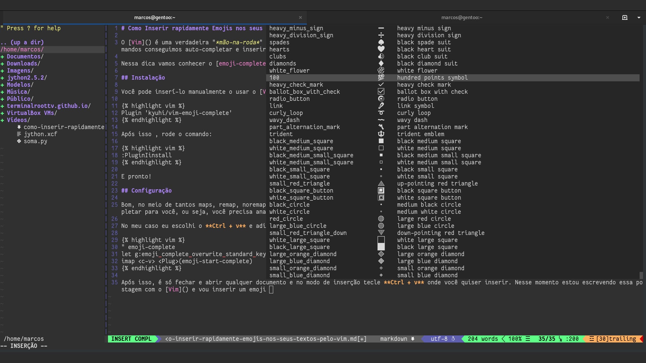
Task: Click the [30]trailing whitespace warning indicator
Action: (614, 339)
